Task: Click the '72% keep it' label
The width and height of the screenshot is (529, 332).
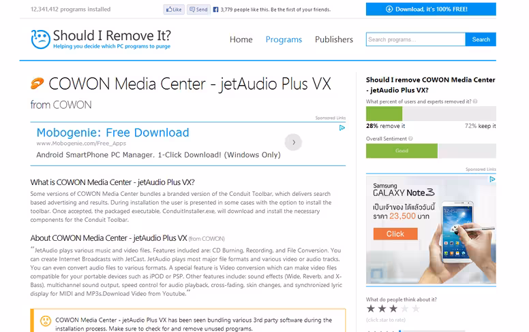Action: click(x=481, y=126)
